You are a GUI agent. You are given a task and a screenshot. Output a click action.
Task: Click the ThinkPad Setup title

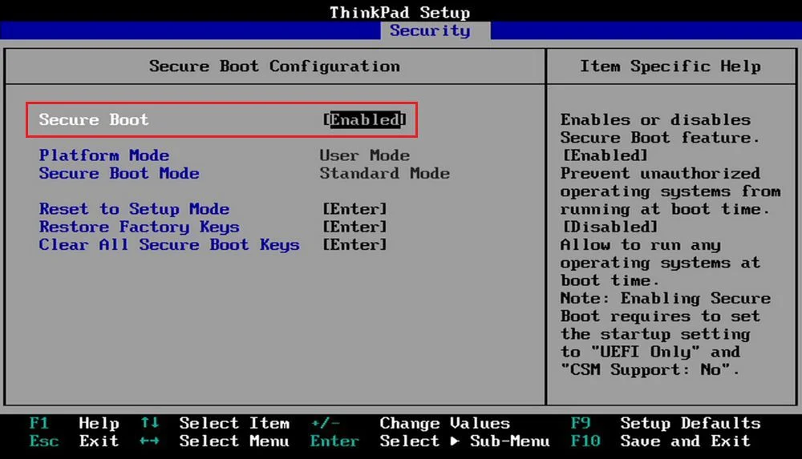pos(400,12)
